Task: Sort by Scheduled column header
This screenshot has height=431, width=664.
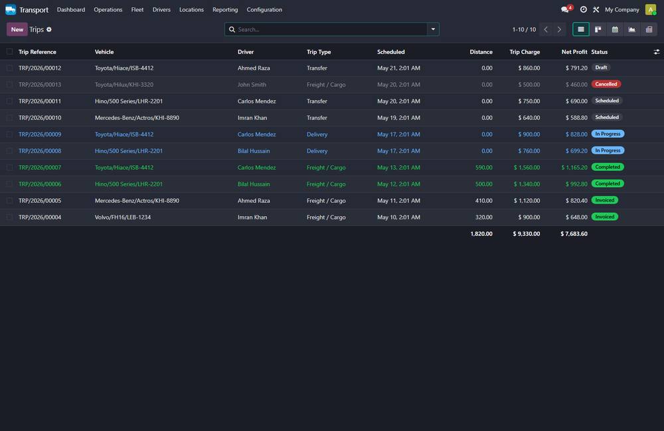Action: [391, 52]
